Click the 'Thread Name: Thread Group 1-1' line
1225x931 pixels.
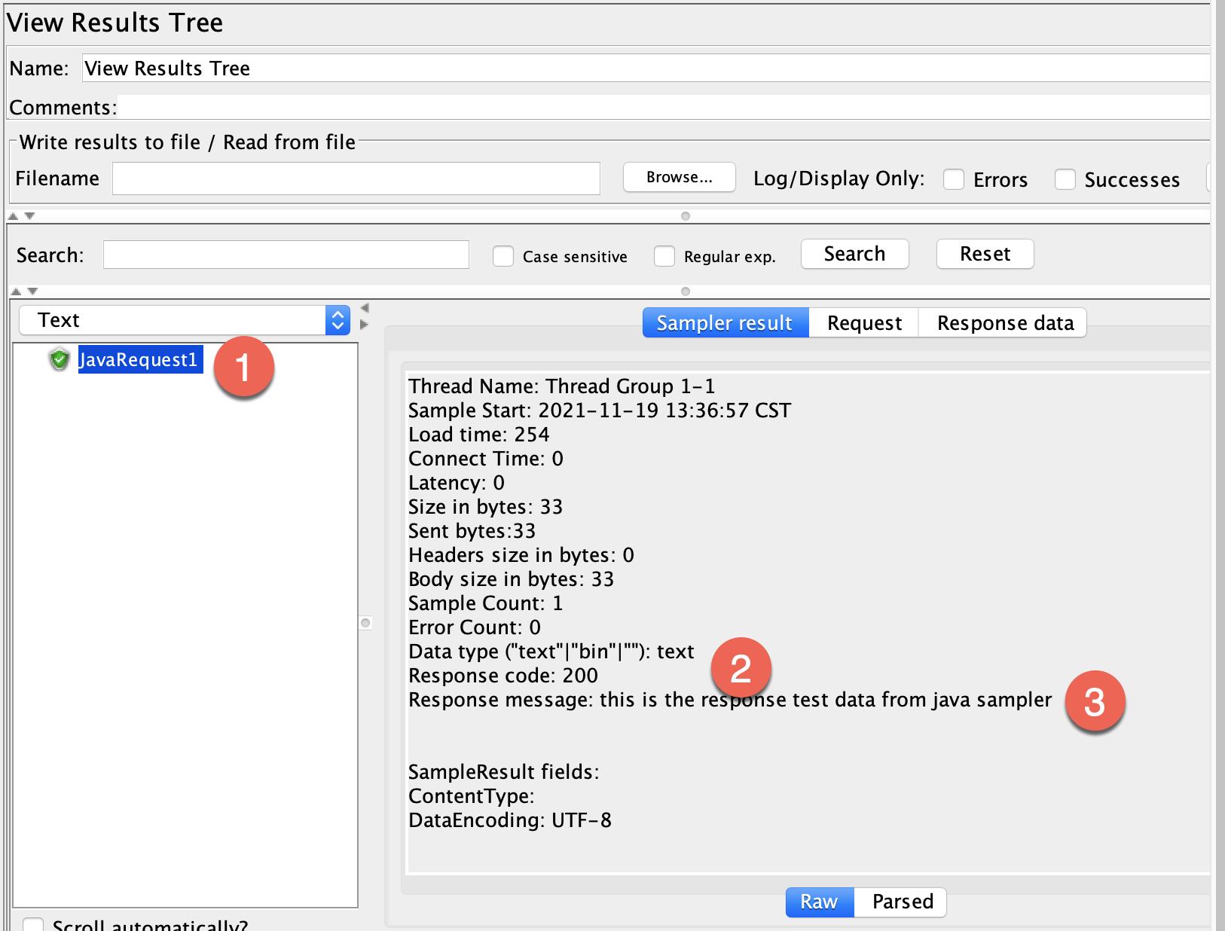click(x=562, y=386)
